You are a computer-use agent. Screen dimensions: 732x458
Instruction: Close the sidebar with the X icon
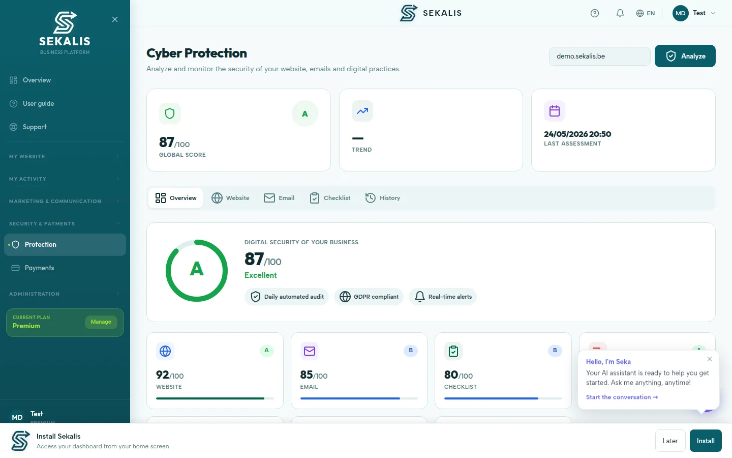click(115, 19)
